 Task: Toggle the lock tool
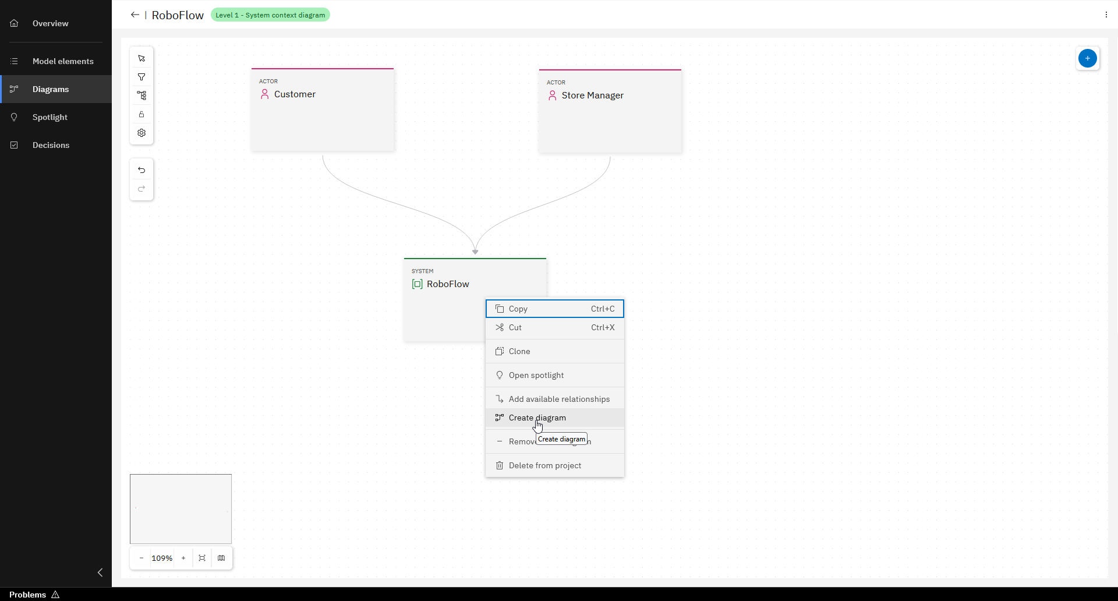tap(141, 114)
